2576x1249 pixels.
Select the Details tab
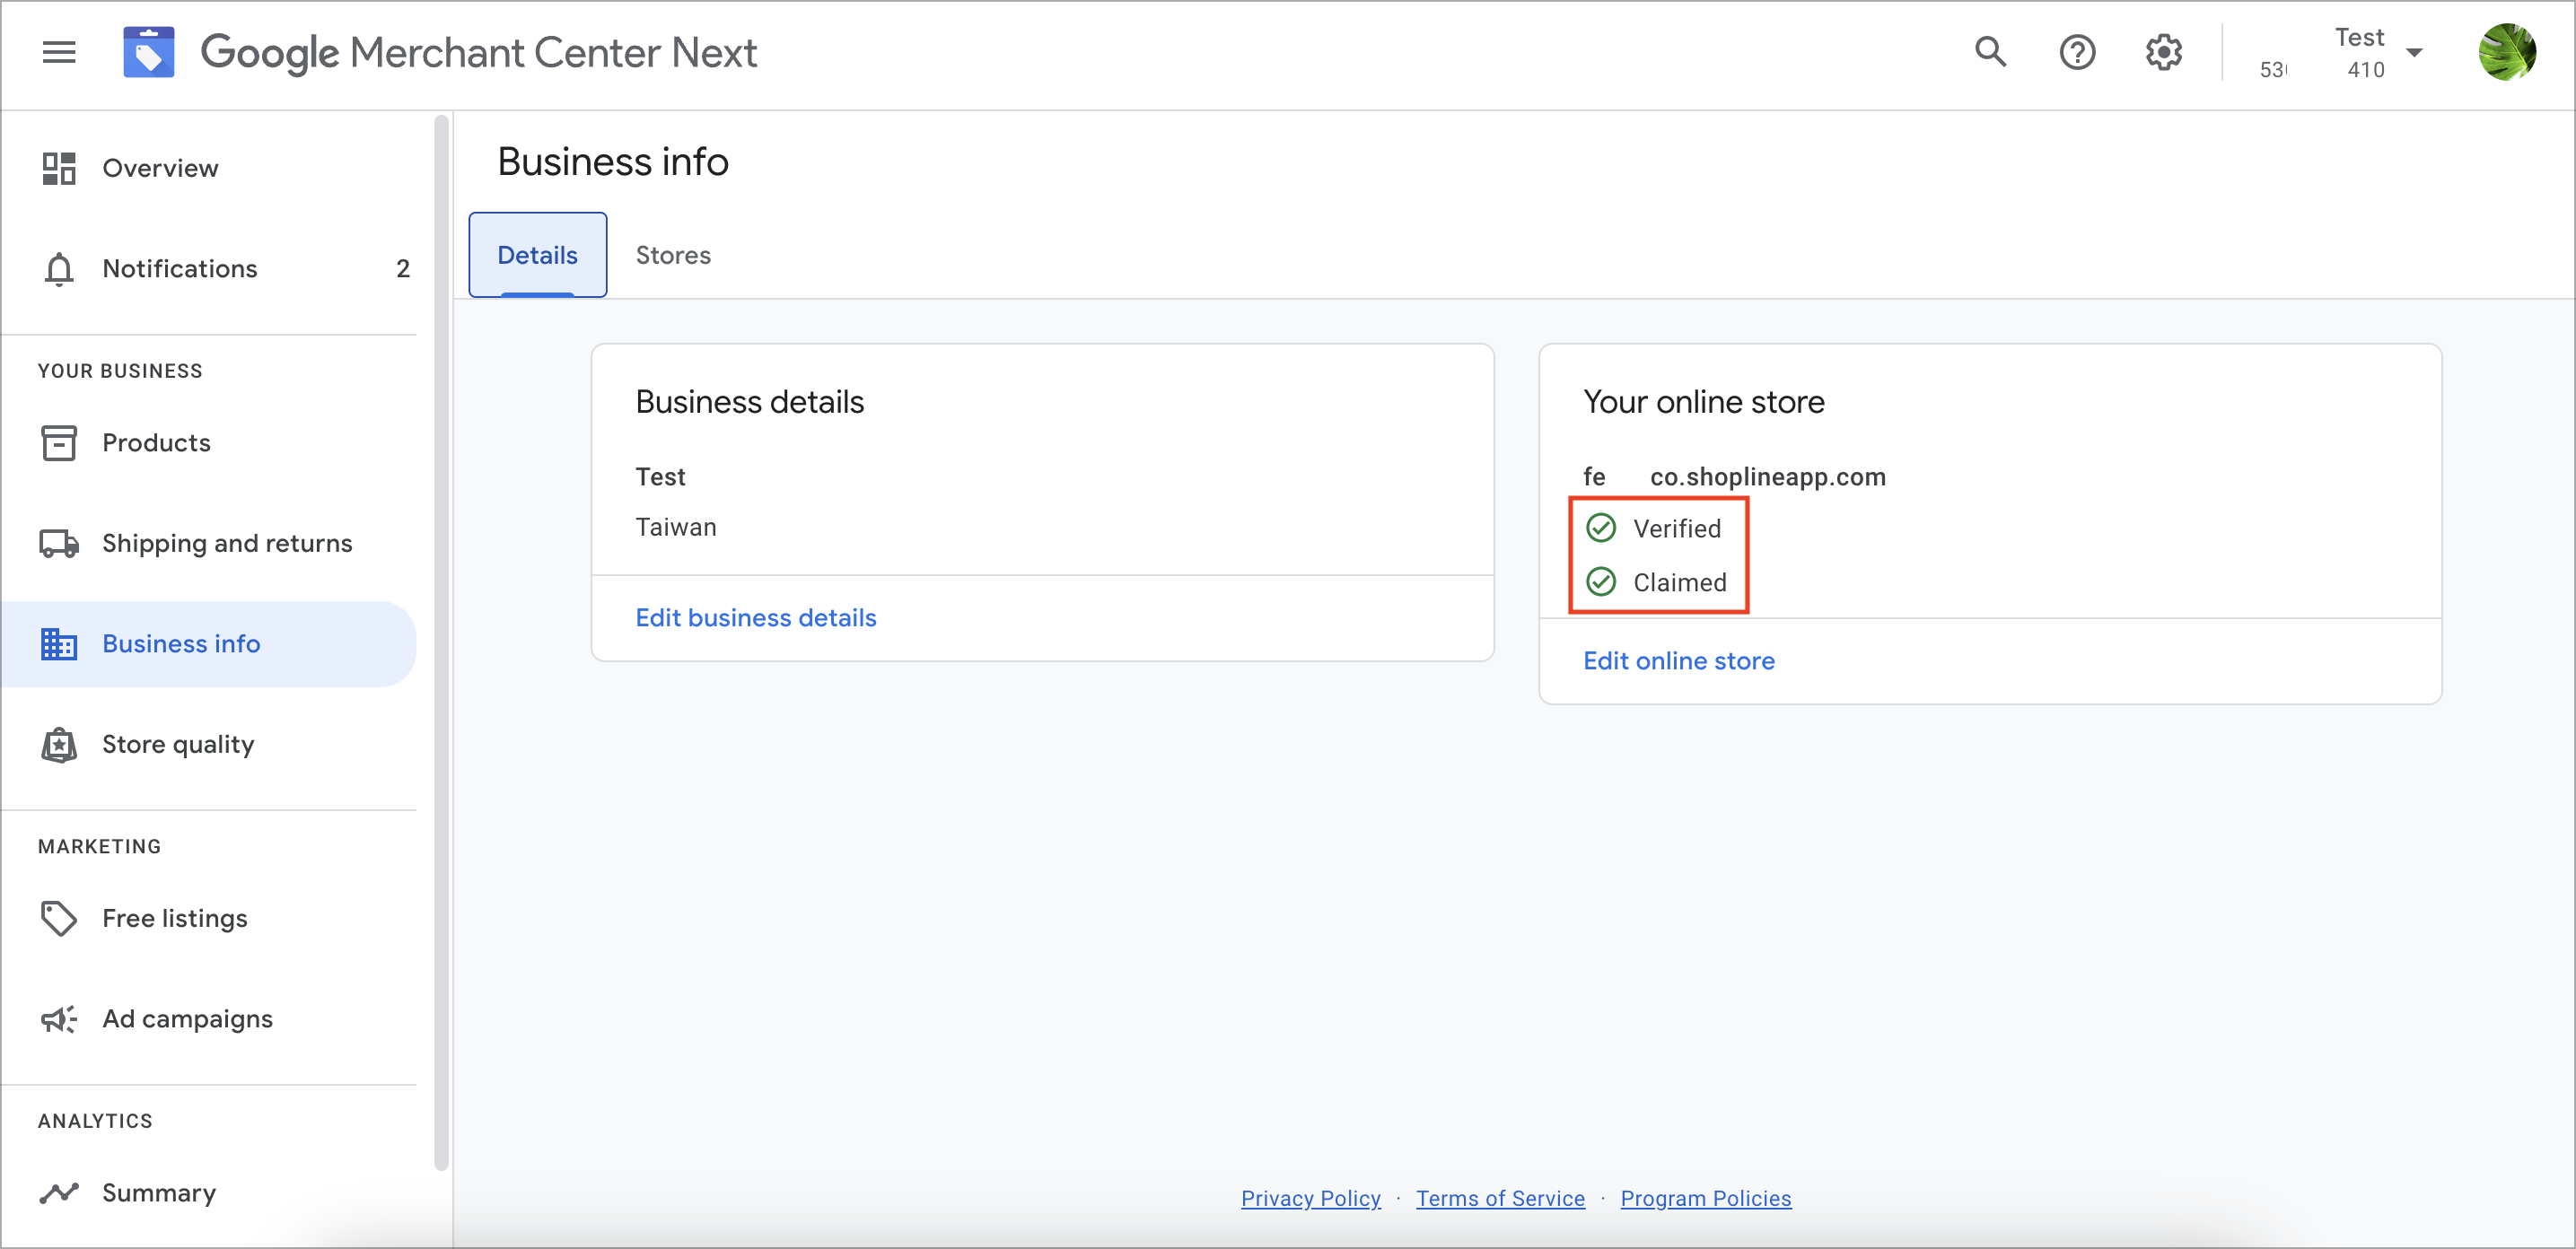(538, 255)
